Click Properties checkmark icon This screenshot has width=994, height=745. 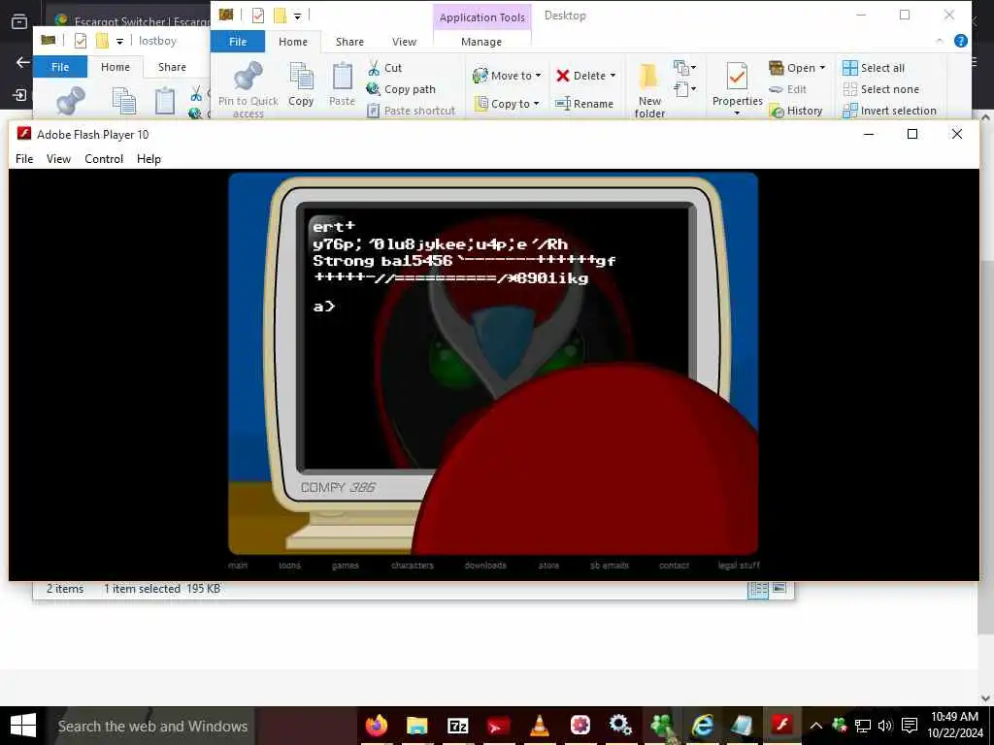[x=737, y=76]
